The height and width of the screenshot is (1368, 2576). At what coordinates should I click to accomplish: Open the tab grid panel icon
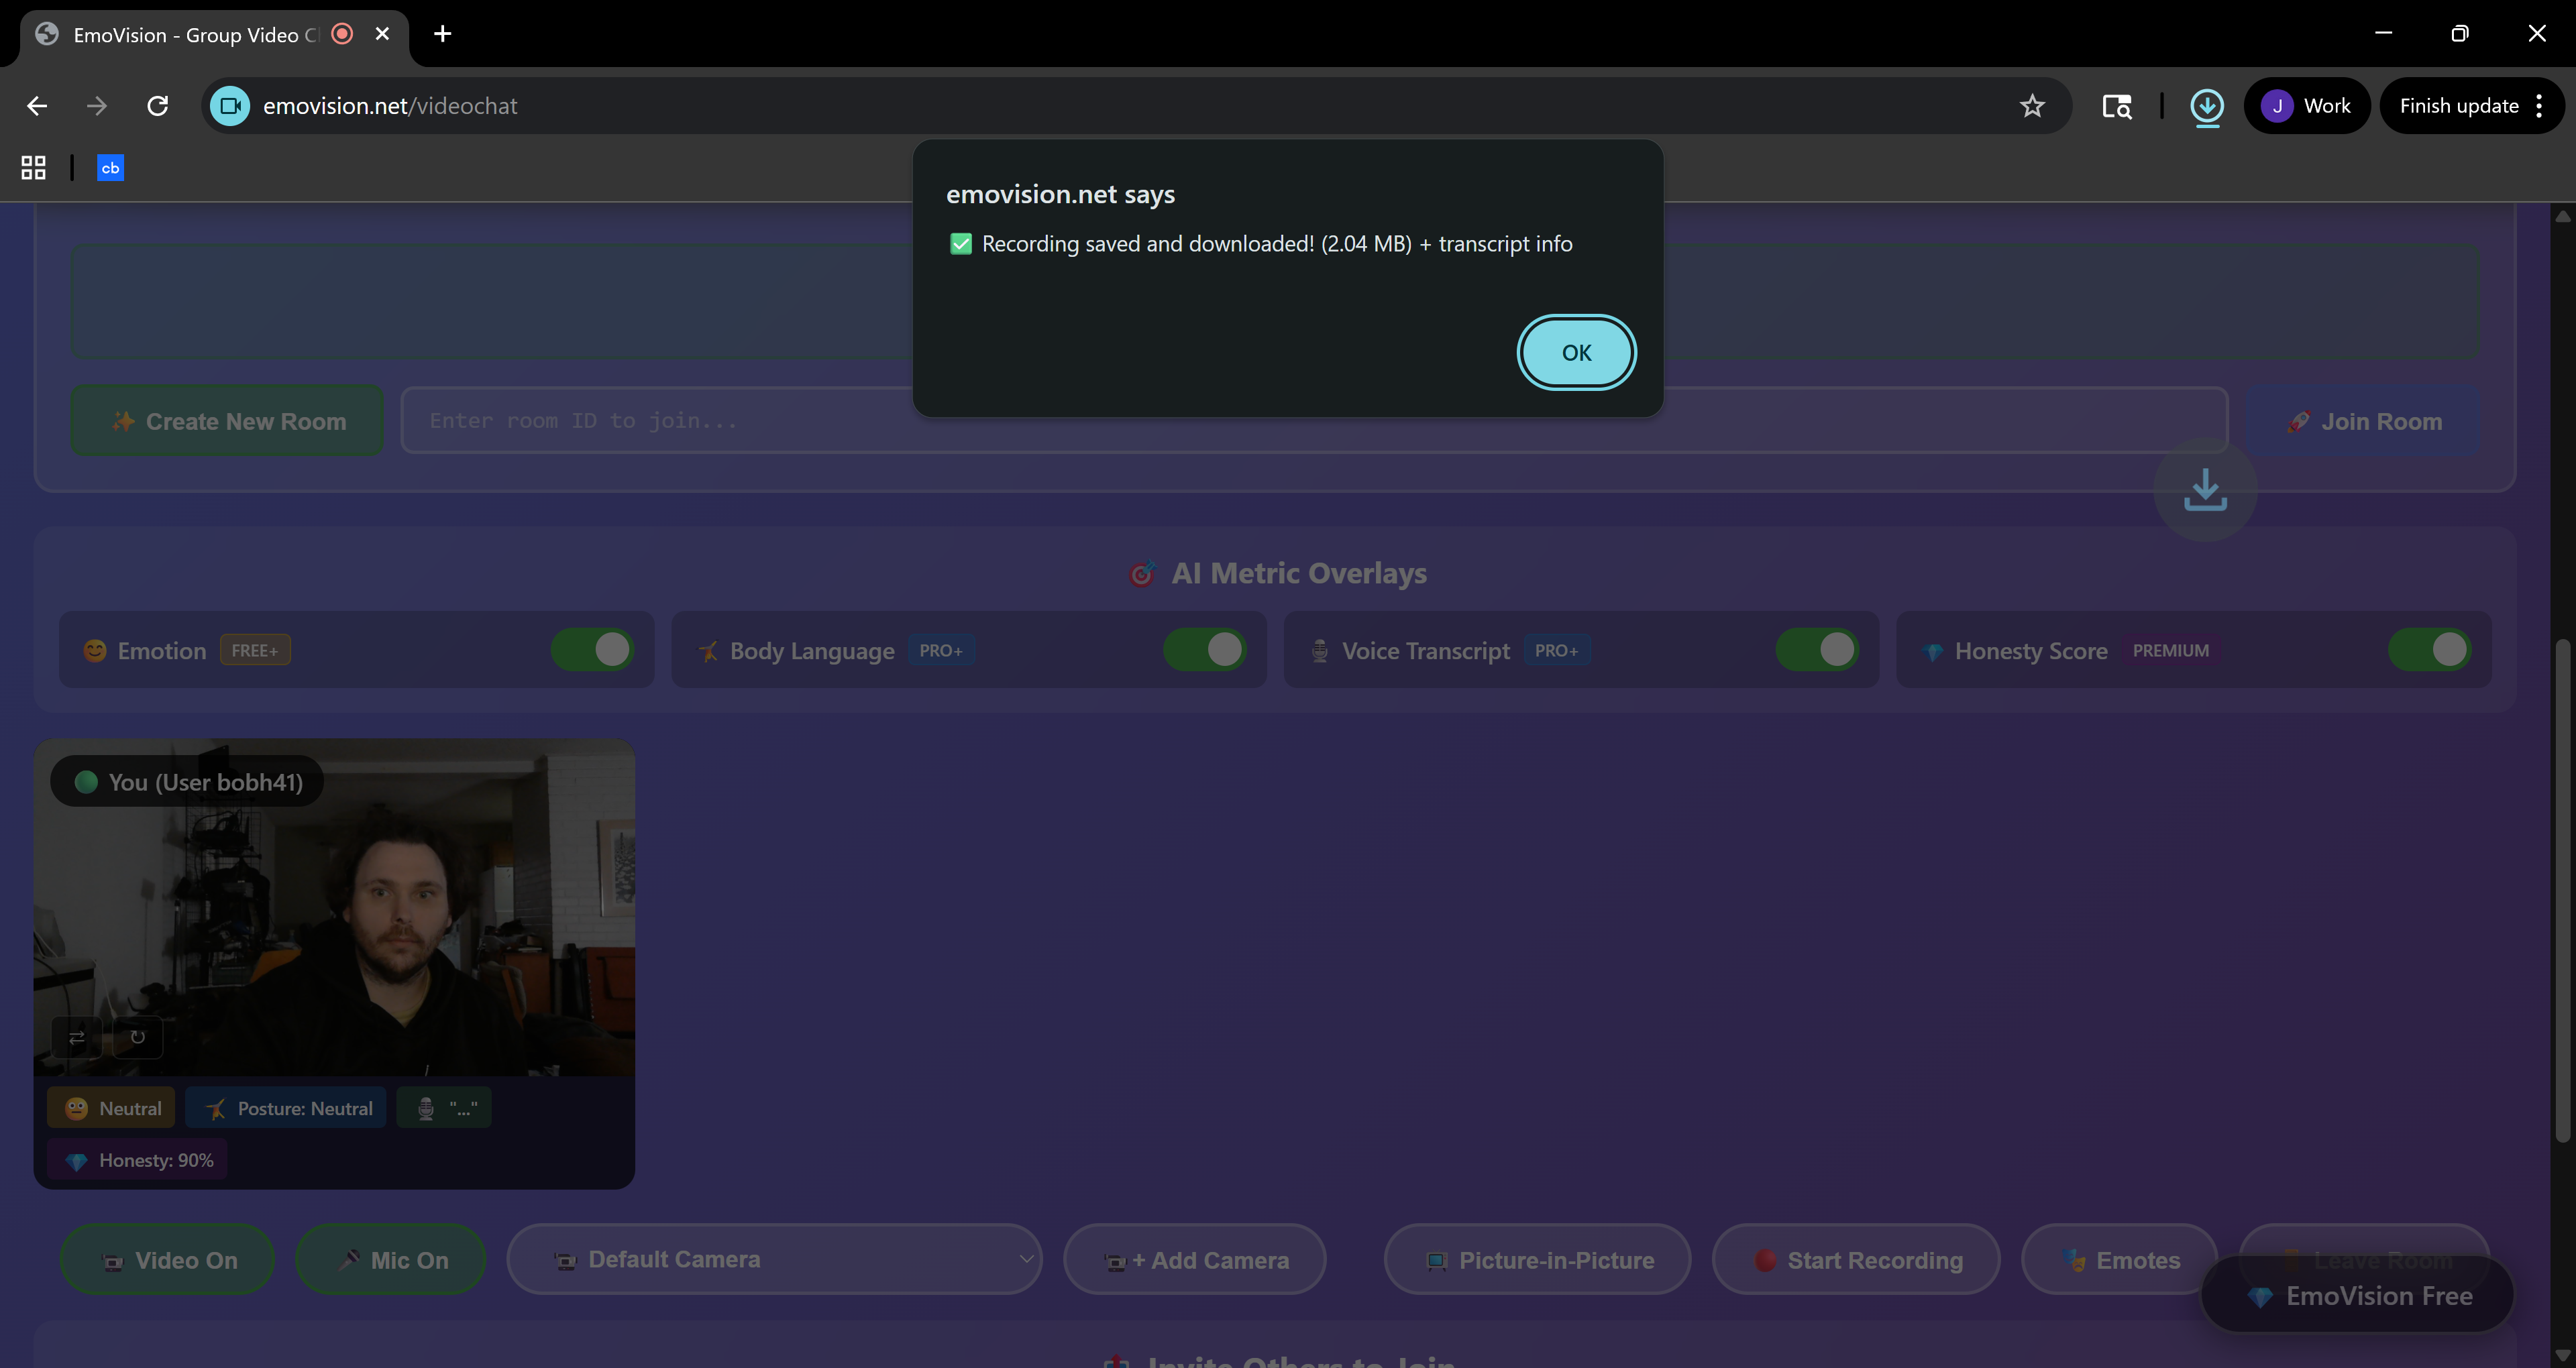33,167
